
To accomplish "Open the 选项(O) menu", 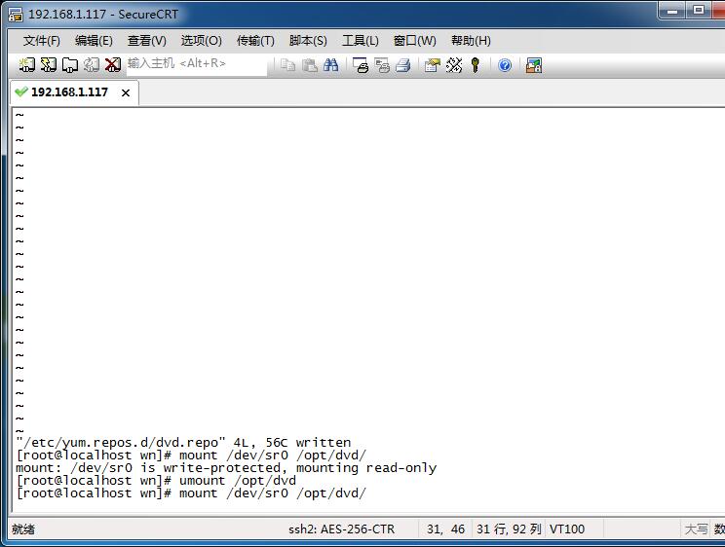I will pos(201,41).
